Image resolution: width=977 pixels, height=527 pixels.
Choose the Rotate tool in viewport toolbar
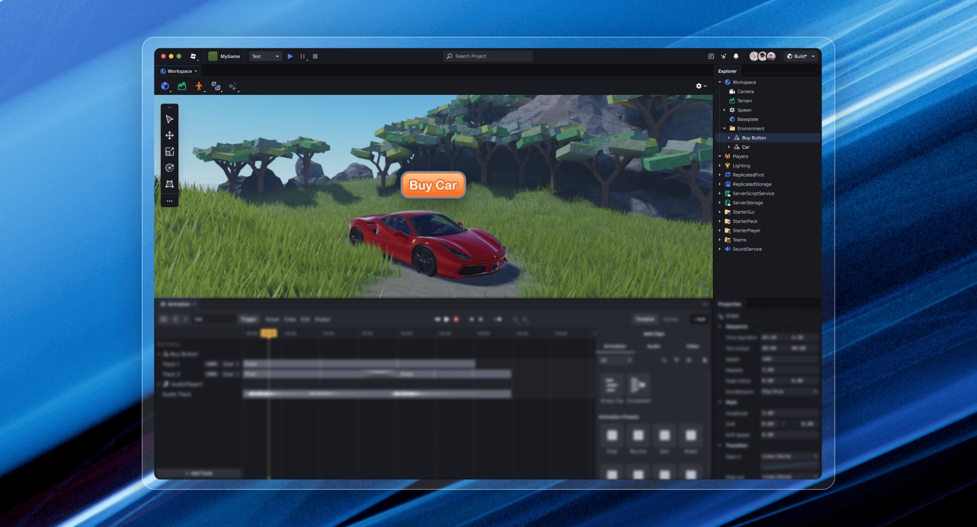click(x=170, y=168)
